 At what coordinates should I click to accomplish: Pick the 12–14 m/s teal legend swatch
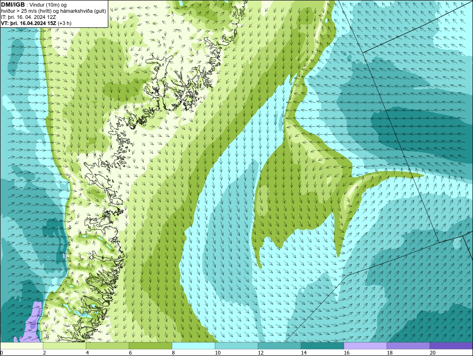pos(280,346)
